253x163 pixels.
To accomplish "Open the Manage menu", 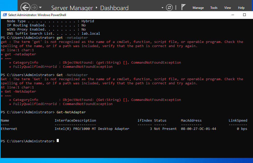I will pos(198,8).
